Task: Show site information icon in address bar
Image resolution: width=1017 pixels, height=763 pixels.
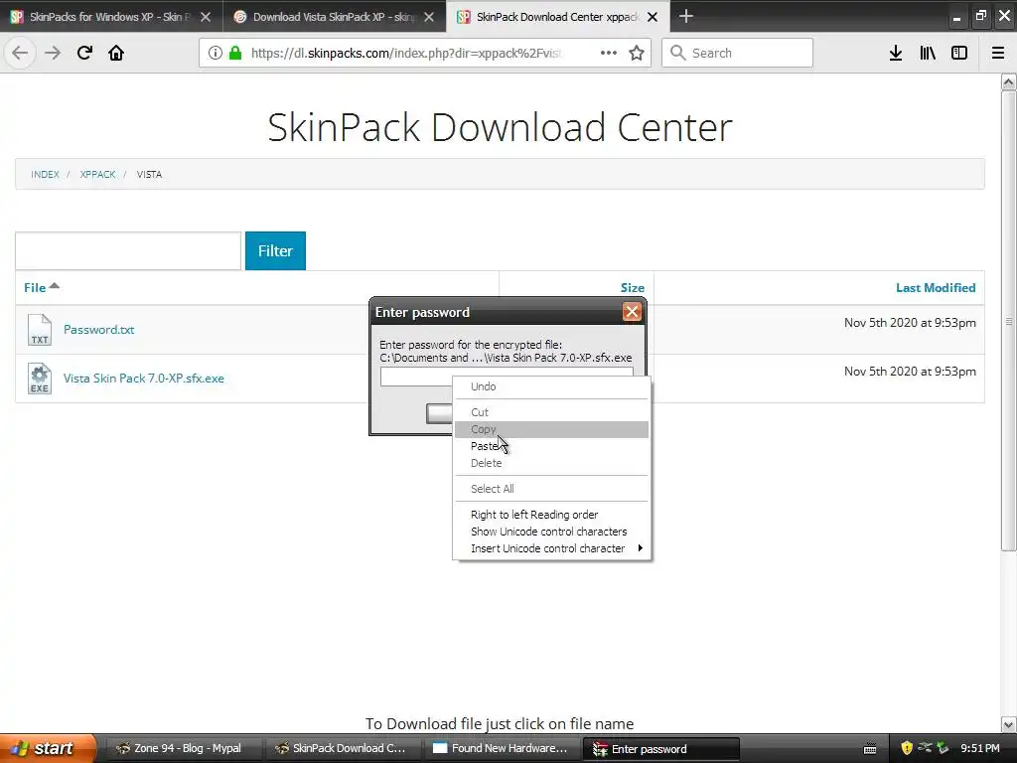Action: tap(216, 53)
